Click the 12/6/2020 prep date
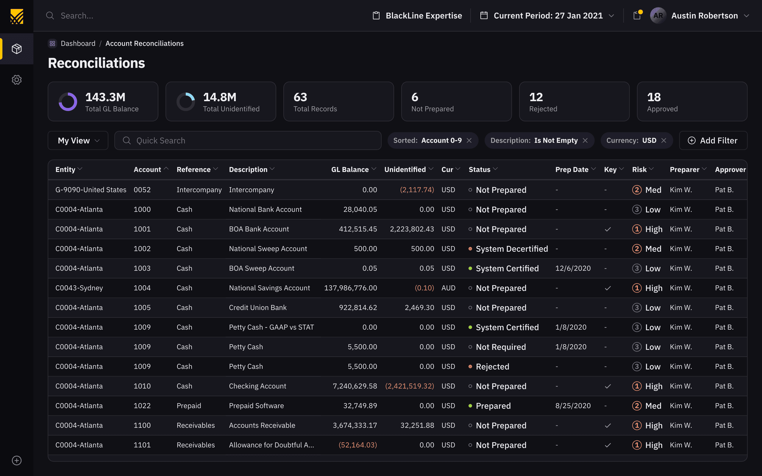Screen dimensions: 762x476 [573, 268]
